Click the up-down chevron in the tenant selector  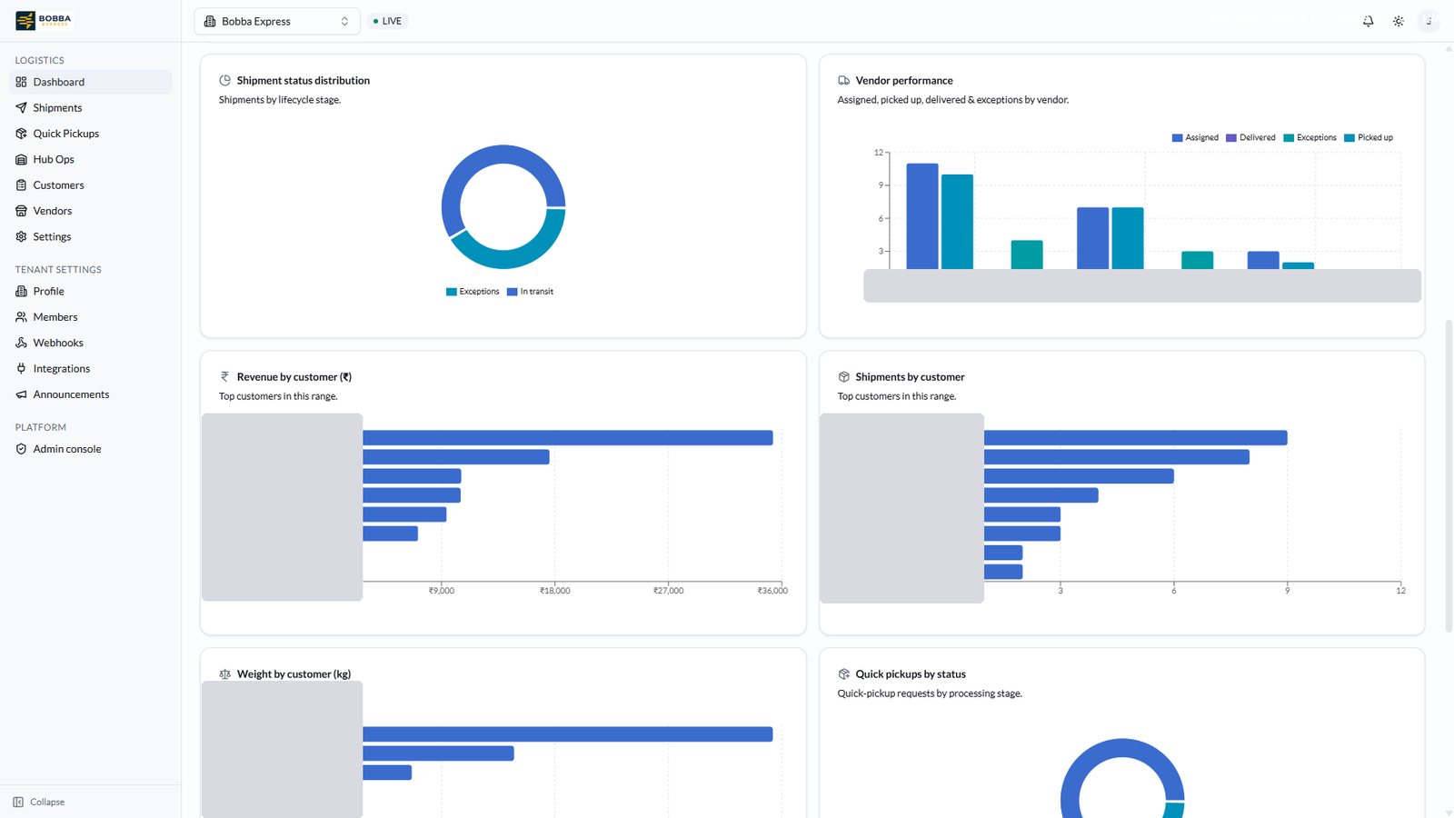344,21
